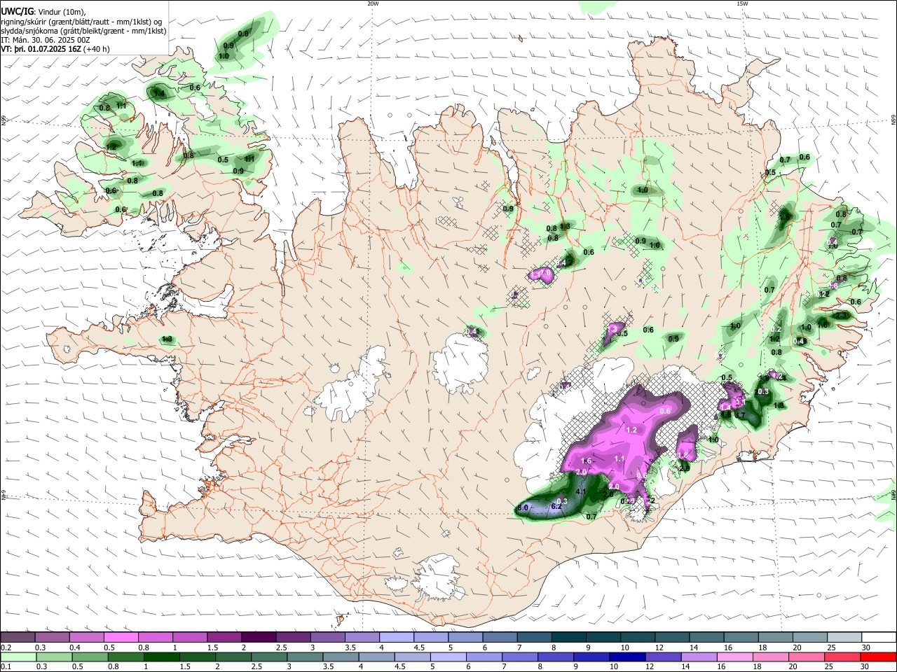Click the upper legend swatch between 0.2 and 0.3
Viewport: 897px width, 672px height.
(18, 637)
